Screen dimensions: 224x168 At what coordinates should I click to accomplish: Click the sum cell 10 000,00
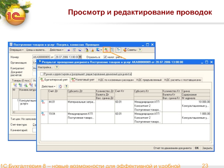pos(196,102)
